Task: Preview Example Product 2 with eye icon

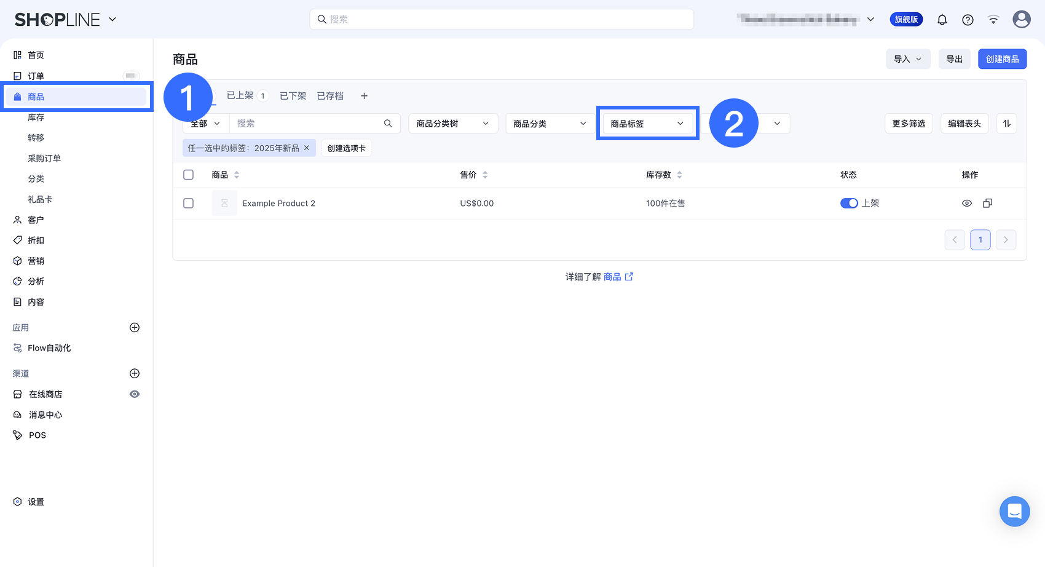Action: coord(966,203)
